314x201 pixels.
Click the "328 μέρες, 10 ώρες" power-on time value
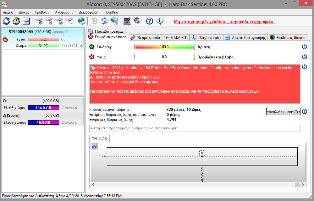click(x=184, y=110)
